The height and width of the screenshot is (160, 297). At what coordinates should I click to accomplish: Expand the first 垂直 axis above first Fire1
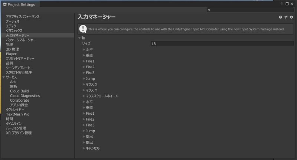84,55
